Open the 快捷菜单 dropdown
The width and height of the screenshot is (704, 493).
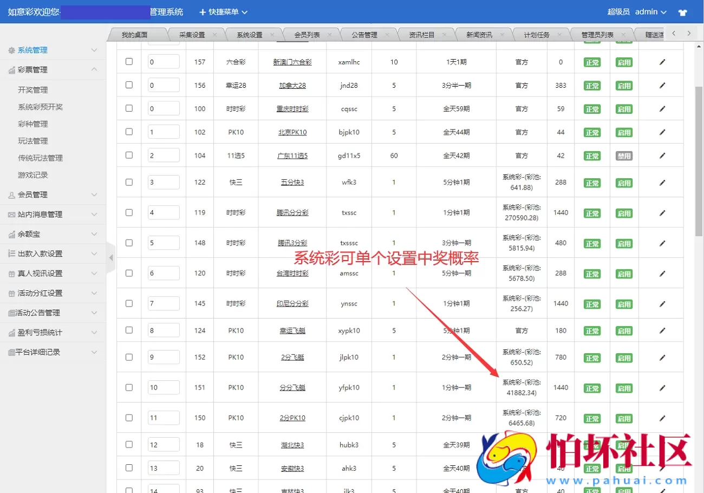[x=223, y=11]
